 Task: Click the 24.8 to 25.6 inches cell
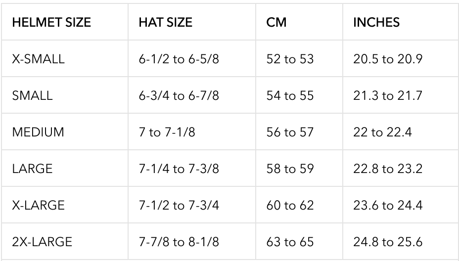[x=401, y=241]
